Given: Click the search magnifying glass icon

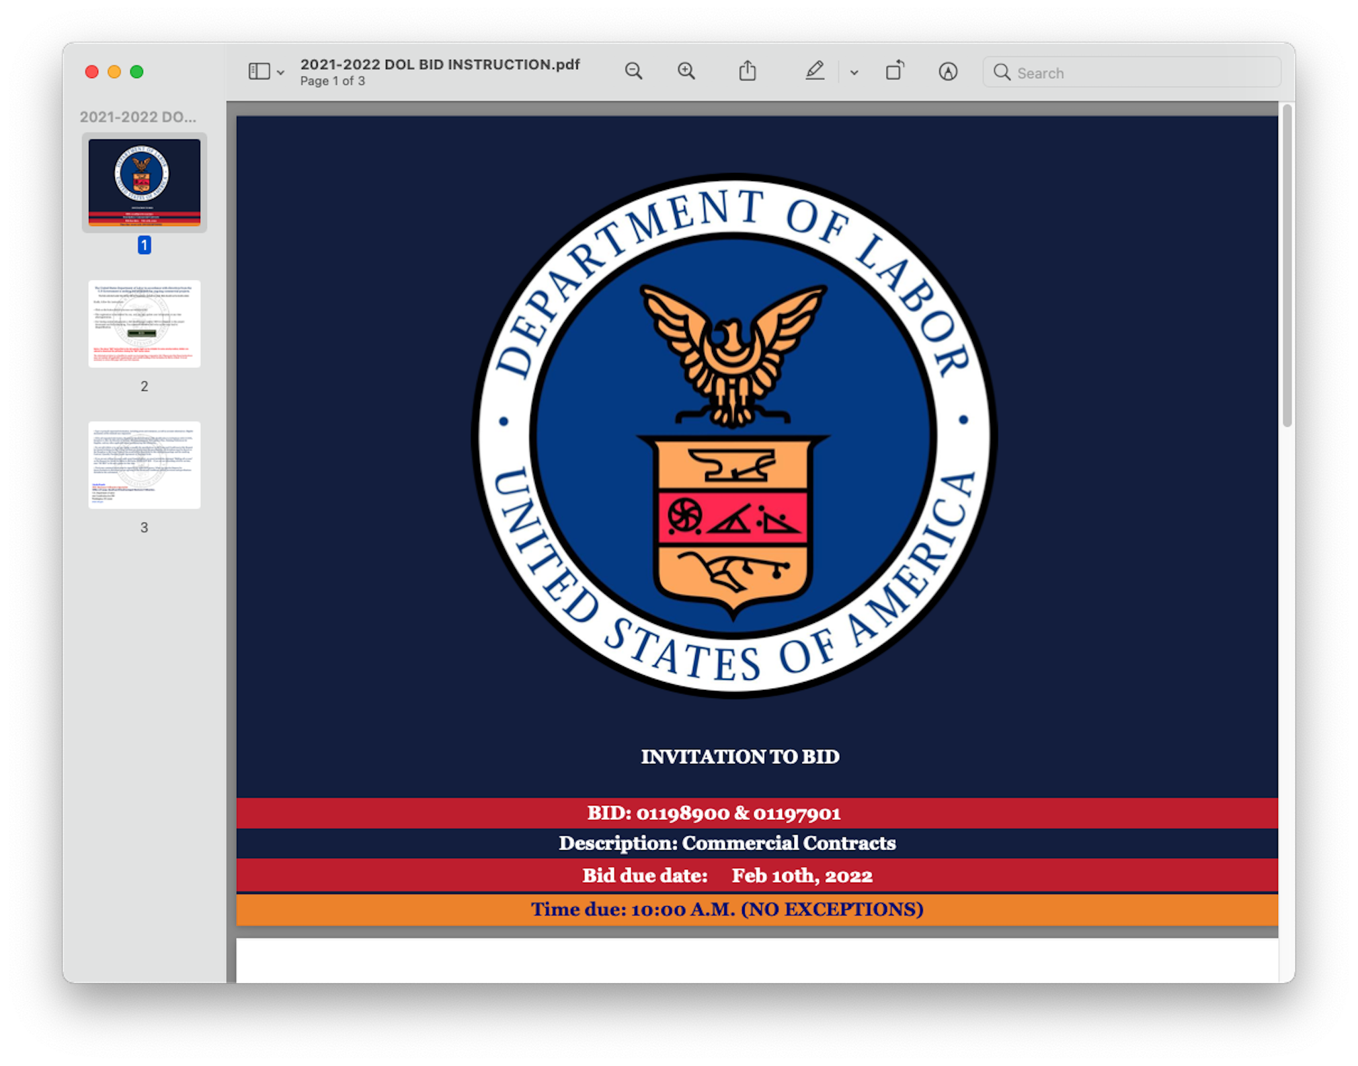Looking at the screenshot, I should pos(1002,72).
